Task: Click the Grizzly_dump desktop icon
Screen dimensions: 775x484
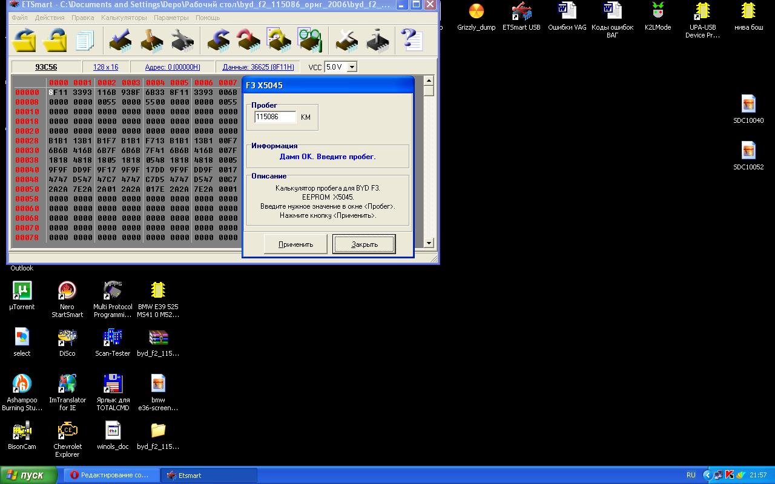Action: pos(477,17)
